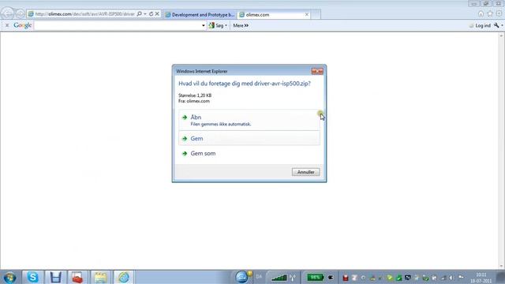Screen dimensions: 505x284
Task: Open a new blank tab
Action: [x=316, y=15]
